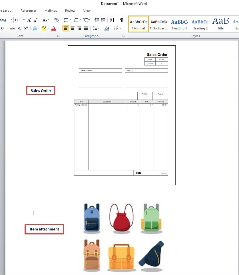The image size is (239, 275).
Task: Open the Underline style dropdown arrow
Action: [x=7, y=28]
